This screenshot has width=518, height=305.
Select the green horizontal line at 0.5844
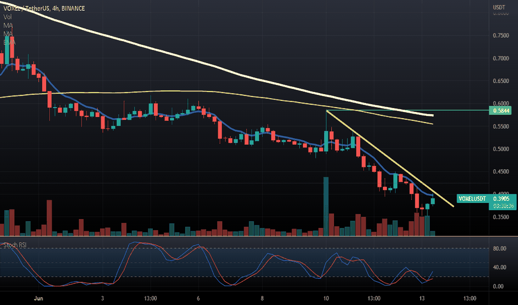(407, 110)
